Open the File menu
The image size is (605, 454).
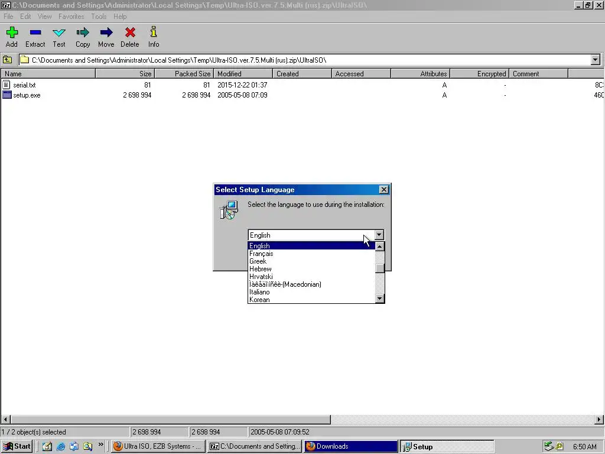point(8,16)
